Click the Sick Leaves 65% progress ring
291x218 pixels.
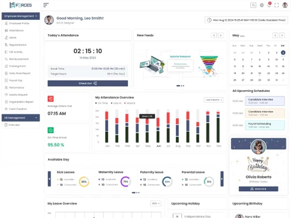pos(84,182)
